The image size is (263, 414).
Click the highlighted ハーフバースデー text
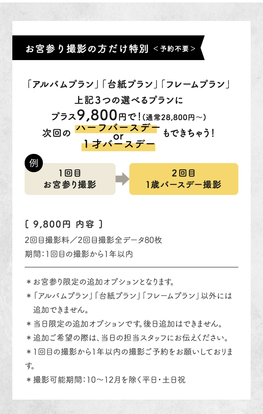tap(118, 128)
